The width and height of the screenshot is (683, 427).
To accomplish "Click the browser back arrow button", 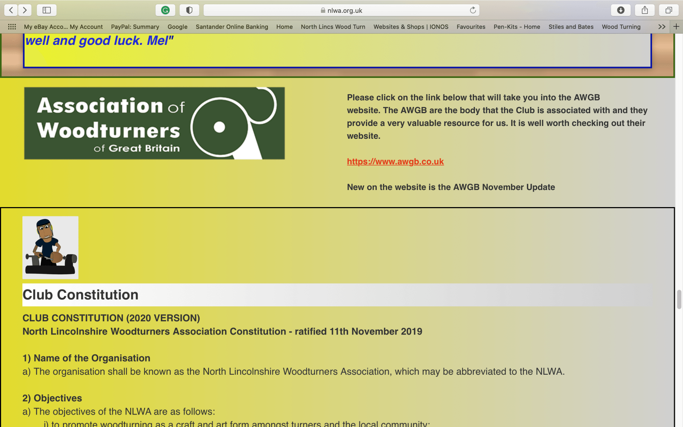I will tap(11, 10).
